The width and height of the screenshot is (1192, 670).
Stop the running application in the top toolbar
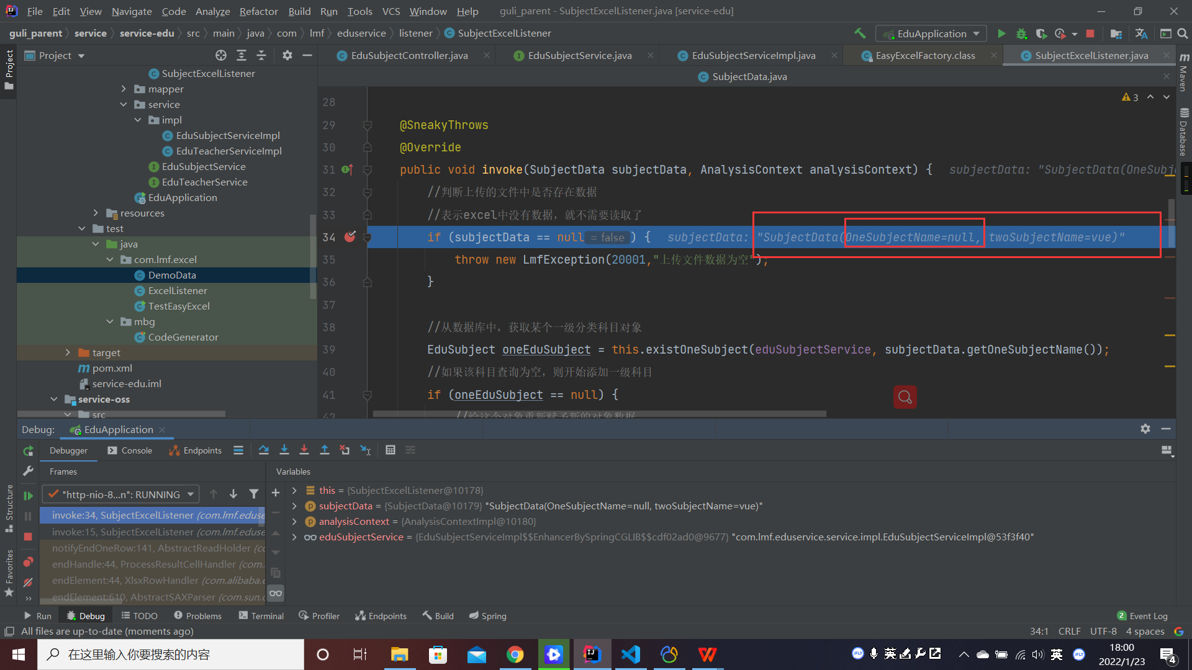pyautogui.click(x=1090, y=33)
